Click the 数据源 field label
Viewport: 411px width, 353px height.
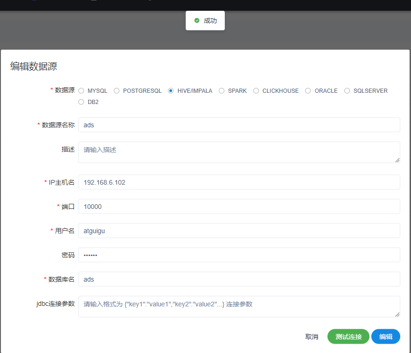click(x=65, y=90)
